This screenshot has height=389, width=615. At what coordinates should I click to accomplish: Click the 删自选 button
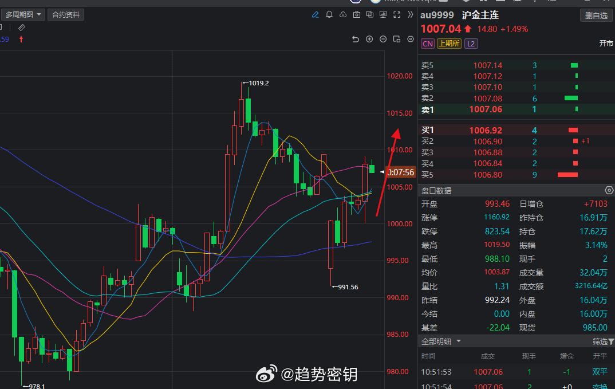click(596, 15)
